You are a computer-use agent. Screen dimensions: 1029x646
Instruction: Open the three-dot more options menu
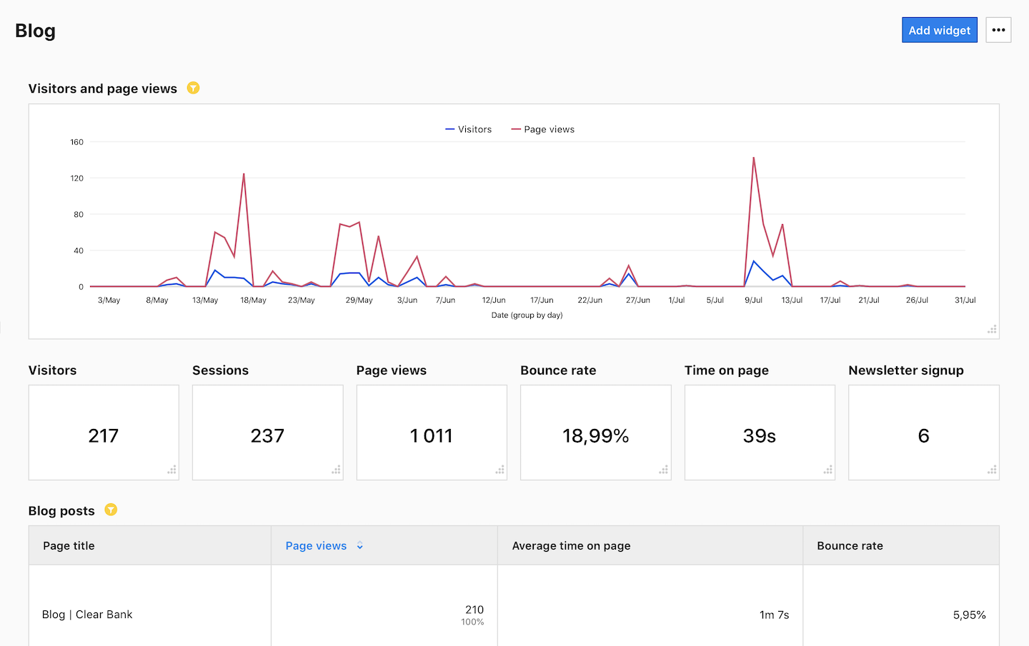pyautogui.click(x=998, y=30)
